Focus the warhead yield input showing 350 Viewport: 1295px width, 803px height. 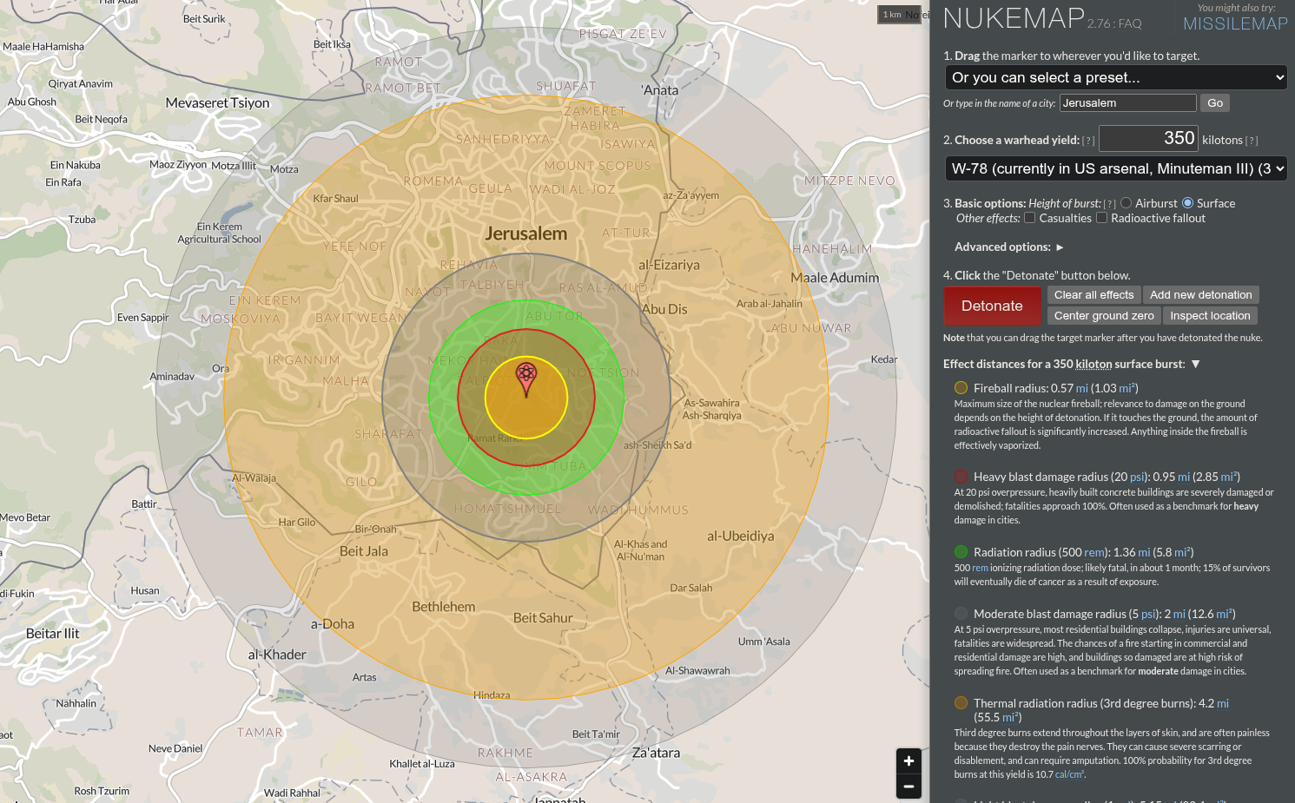coord(1148,139)
